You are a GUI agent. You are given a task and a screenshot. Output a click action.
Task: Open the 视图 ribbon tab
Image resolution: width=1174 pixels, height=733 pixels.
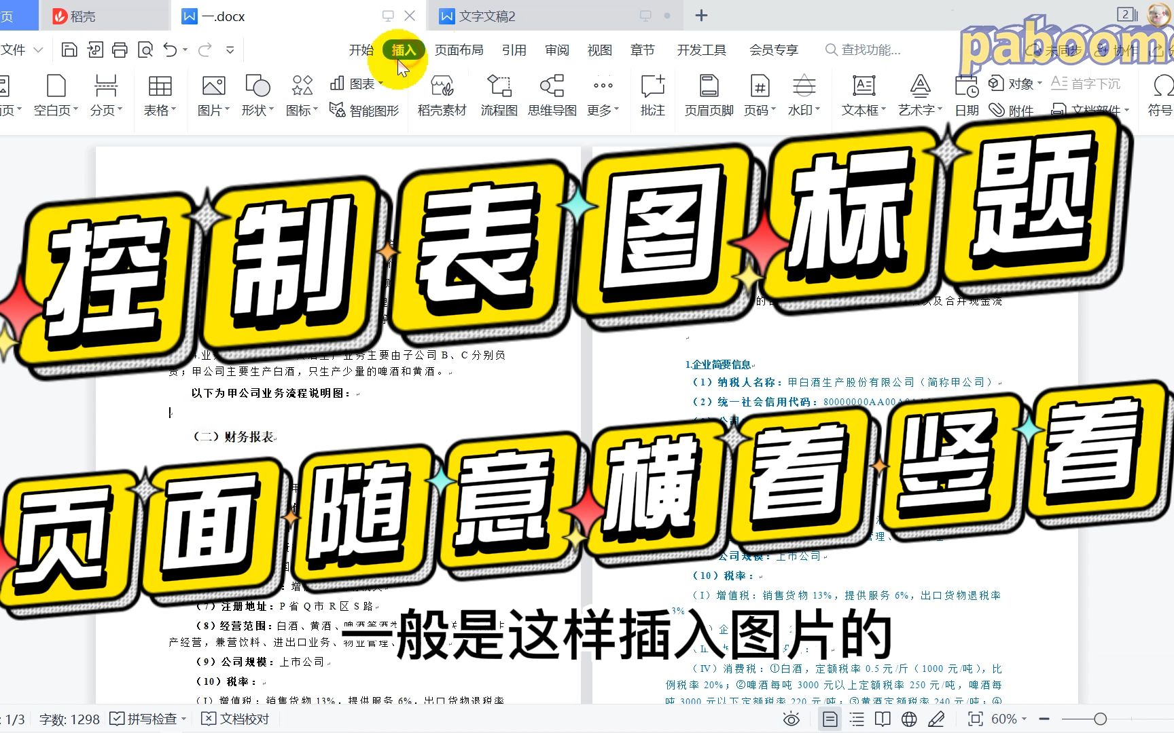click(x=600, y=50)
